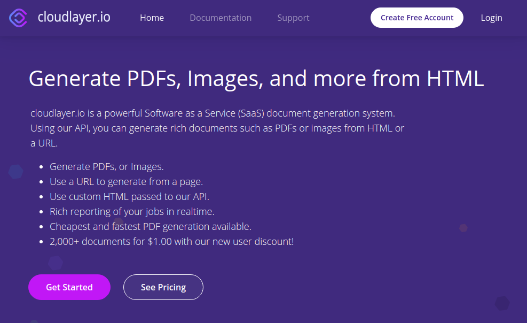Open the Documentation page
Image resolution: width=527 pixels, height=323 pixels.
point(221,18)
